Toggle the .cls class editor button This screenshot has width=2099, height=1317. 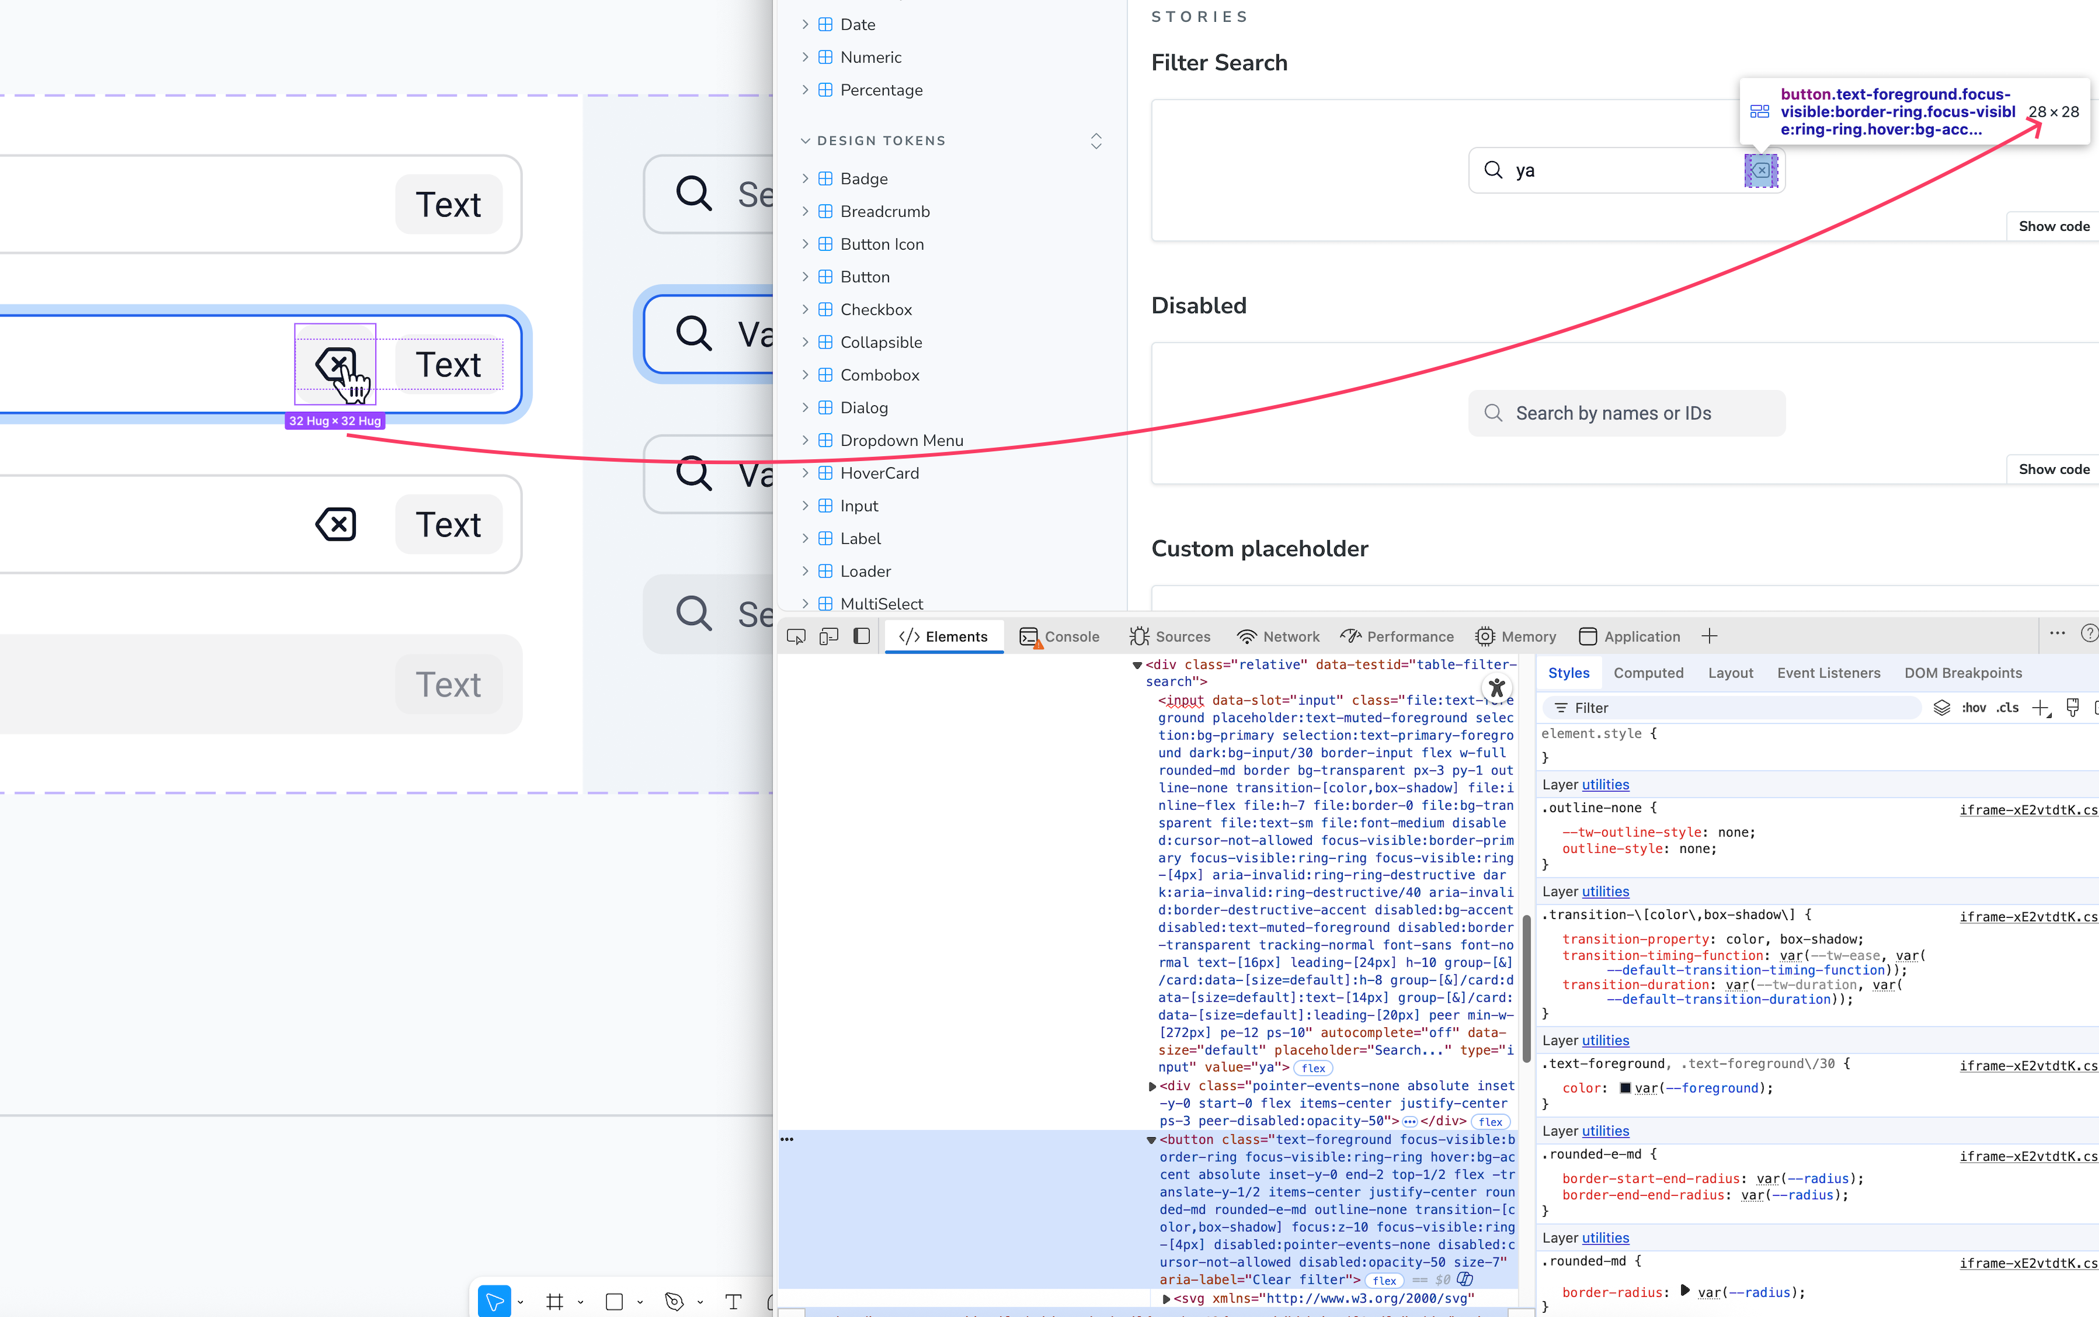click(x=2007, y=708)
